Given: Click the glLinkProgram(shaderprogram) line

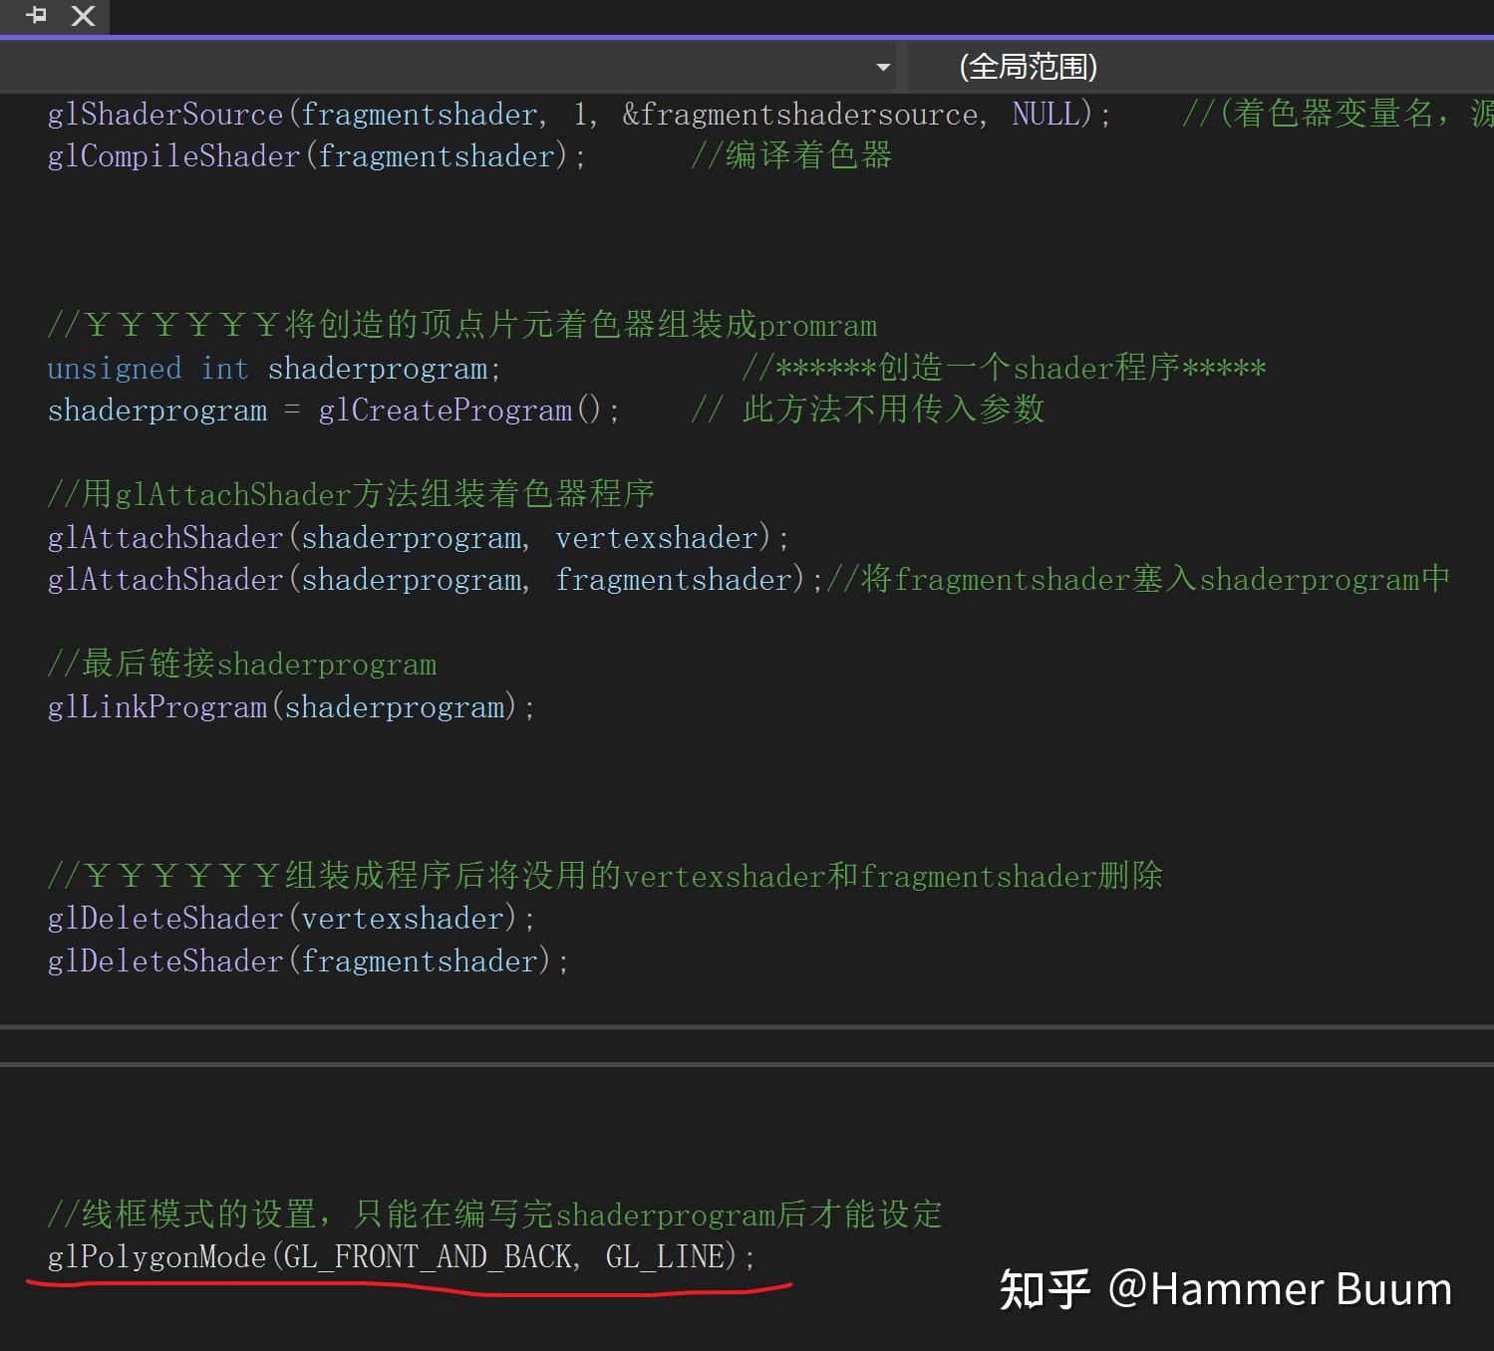Looking at the screenshot, I should [289, 706].
